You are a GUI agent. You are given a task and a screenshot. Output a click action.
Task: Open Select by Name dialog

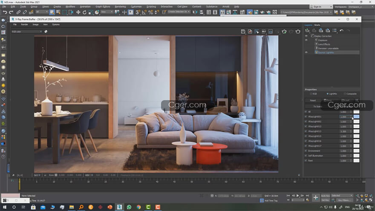click(58, 12)
